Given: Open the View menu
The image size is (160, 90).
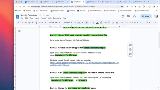Looking at the screenshot, I should click(31, 18).
